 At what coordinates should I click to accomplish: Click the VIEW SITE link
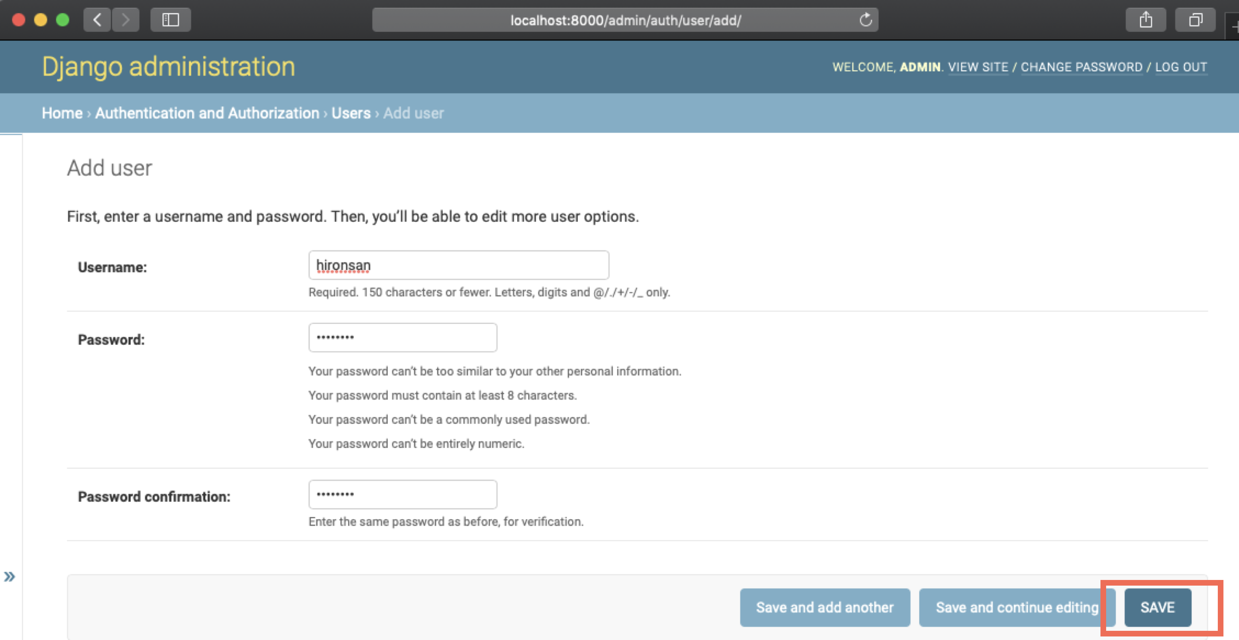point(978,67)
